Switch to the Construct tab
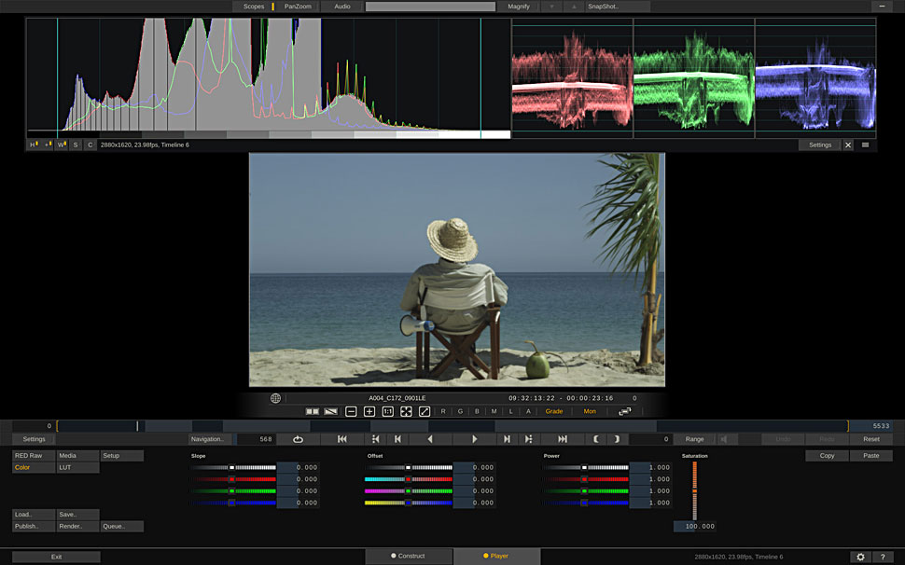This screenshot has height=565, width=905. (409, 556)
